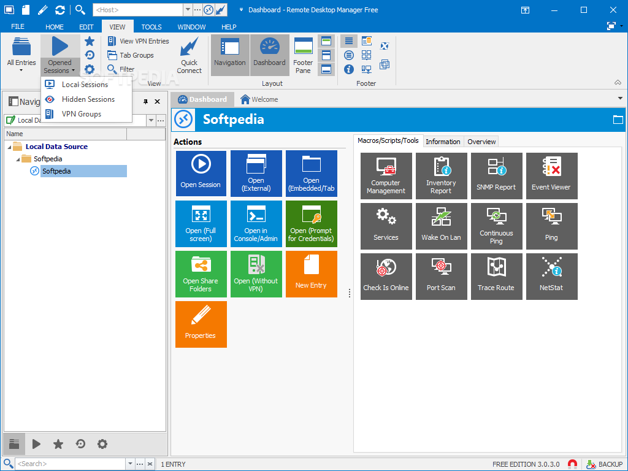The height and width of the screenshot is (471, 628).
Task: Launch Computer Management tool
Action: point(386,176)
